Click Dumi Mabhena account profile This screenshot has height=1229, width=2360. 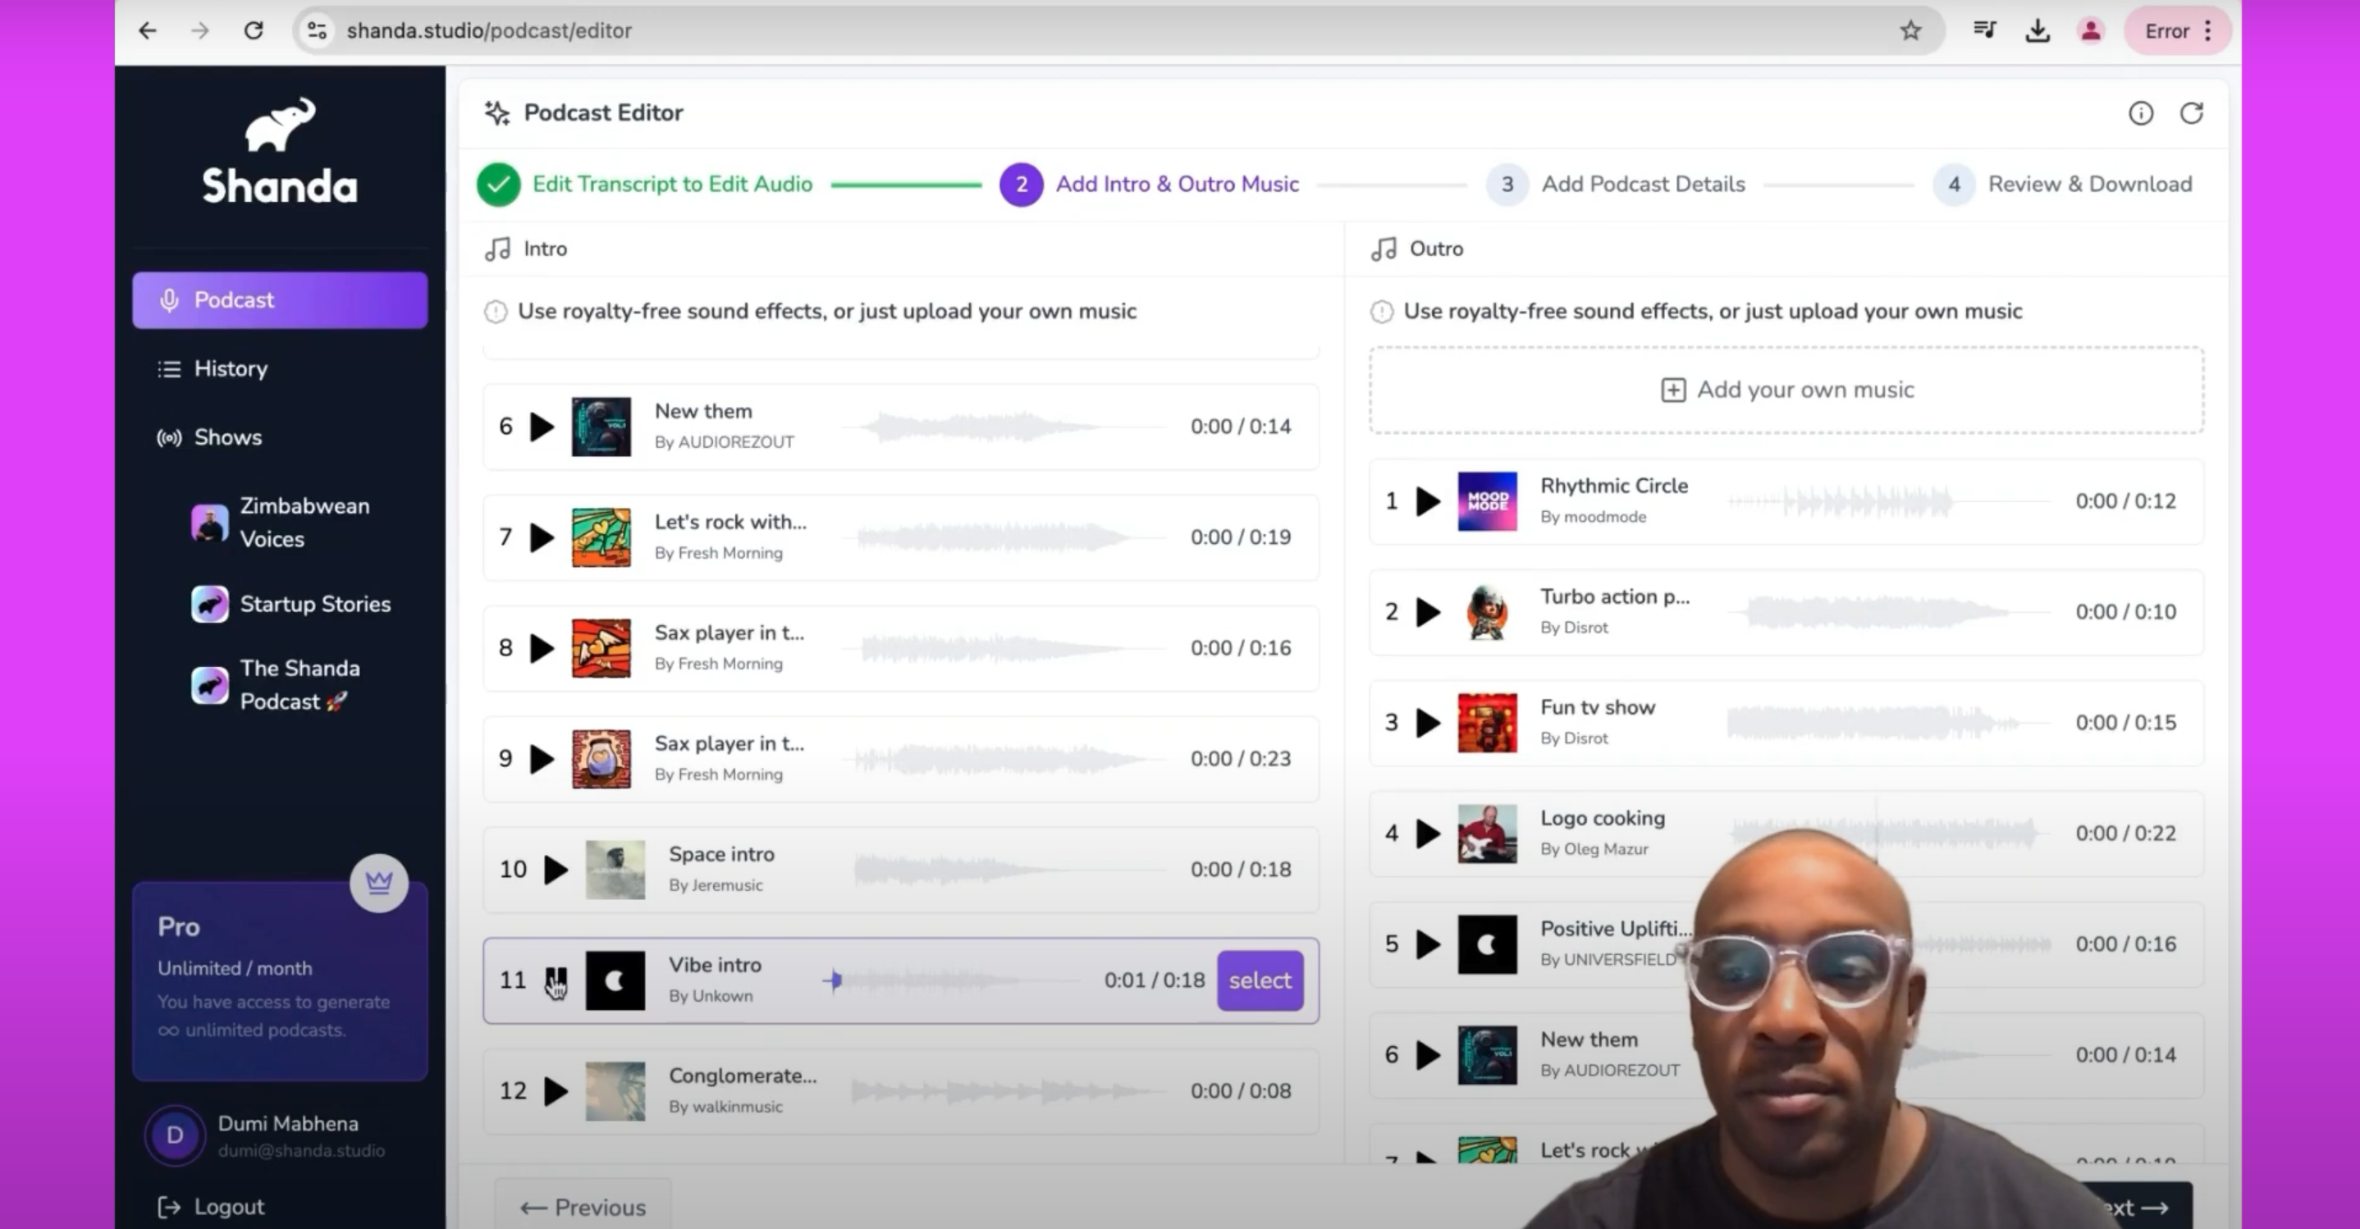(x=266, y=1135)
